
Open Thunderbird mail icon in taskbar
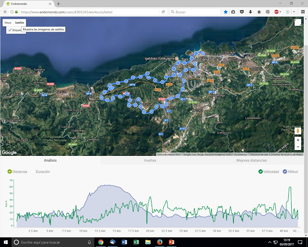113,242
